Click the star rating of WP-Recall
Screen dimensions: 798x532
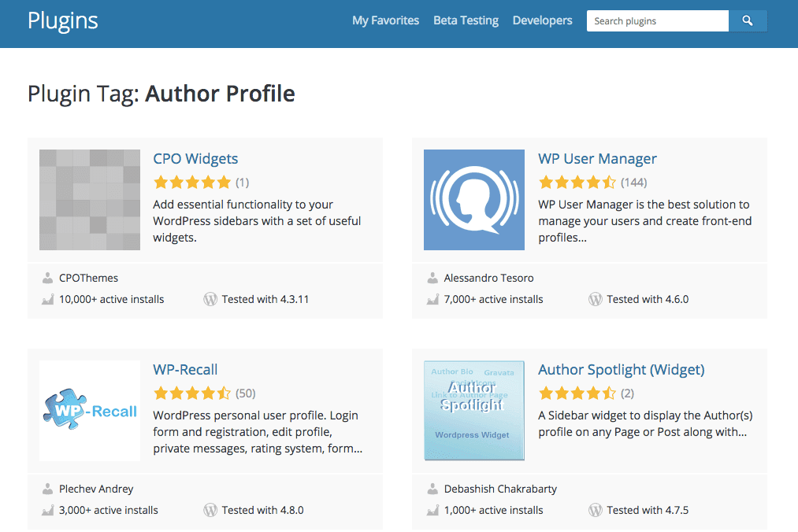coord(191,391)
